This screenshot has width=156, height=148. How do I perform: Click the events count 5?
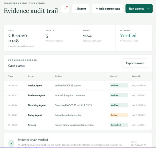(47, 36)
